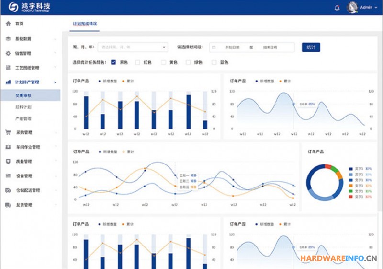Check the 蓝色 checkbox
Image resolution: width=383 pixels, height=269 pixels.
(x=214, y=62)
